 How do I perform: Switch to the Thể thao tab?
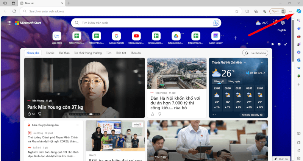(64, 53)
